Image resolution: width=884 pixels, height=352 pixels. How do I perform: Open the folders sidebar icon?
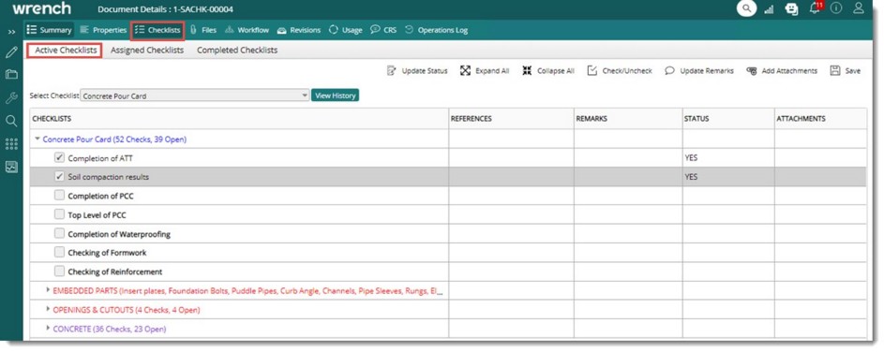tap(11, 74)
